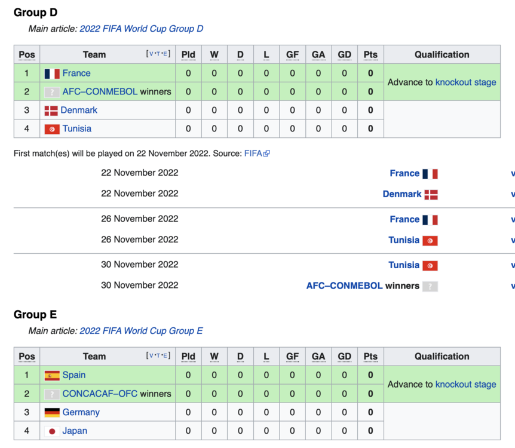The image size is (515, 448).
Task: Open the Denmark link in Group D standings table
Action: (79, 111)
